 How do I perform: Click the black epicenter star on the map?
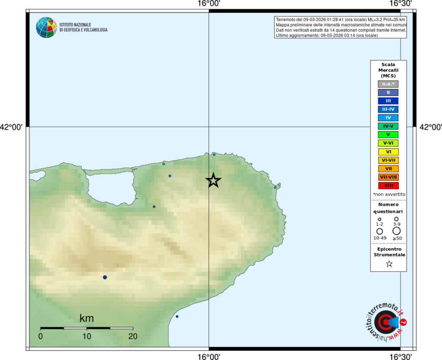pyautogui.click(x=213, y=180)
